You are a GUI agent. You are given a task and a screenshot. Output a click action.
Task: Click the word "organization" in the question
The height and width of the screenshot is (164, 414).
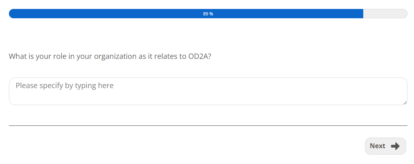[x=115, y=56]
